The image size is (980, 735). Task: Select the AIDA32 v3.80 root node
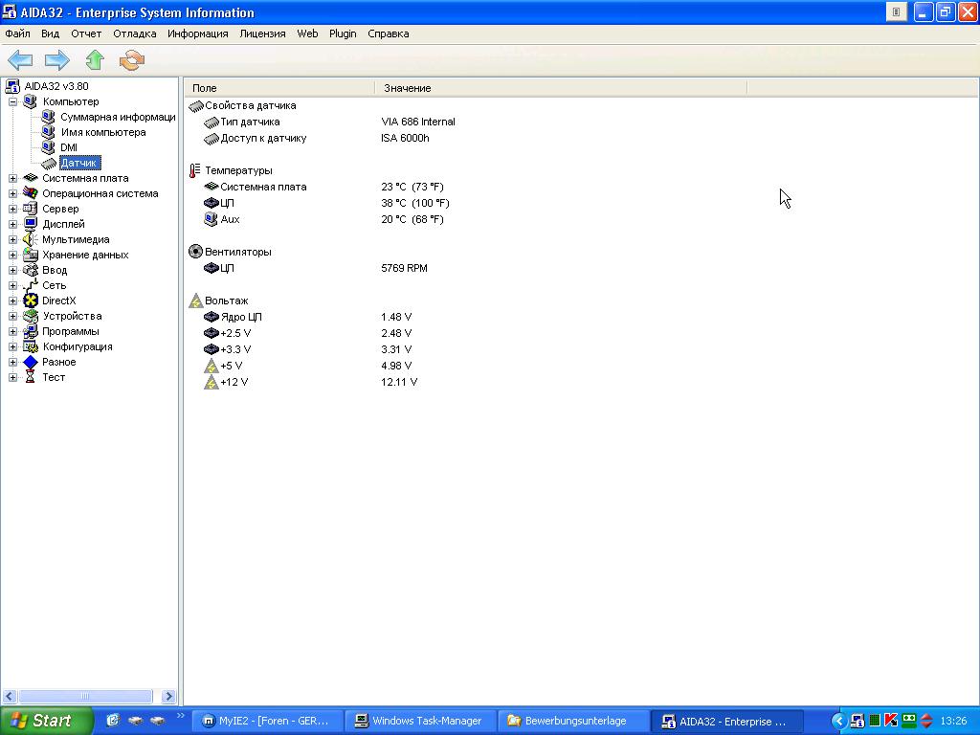coord(56,86)
